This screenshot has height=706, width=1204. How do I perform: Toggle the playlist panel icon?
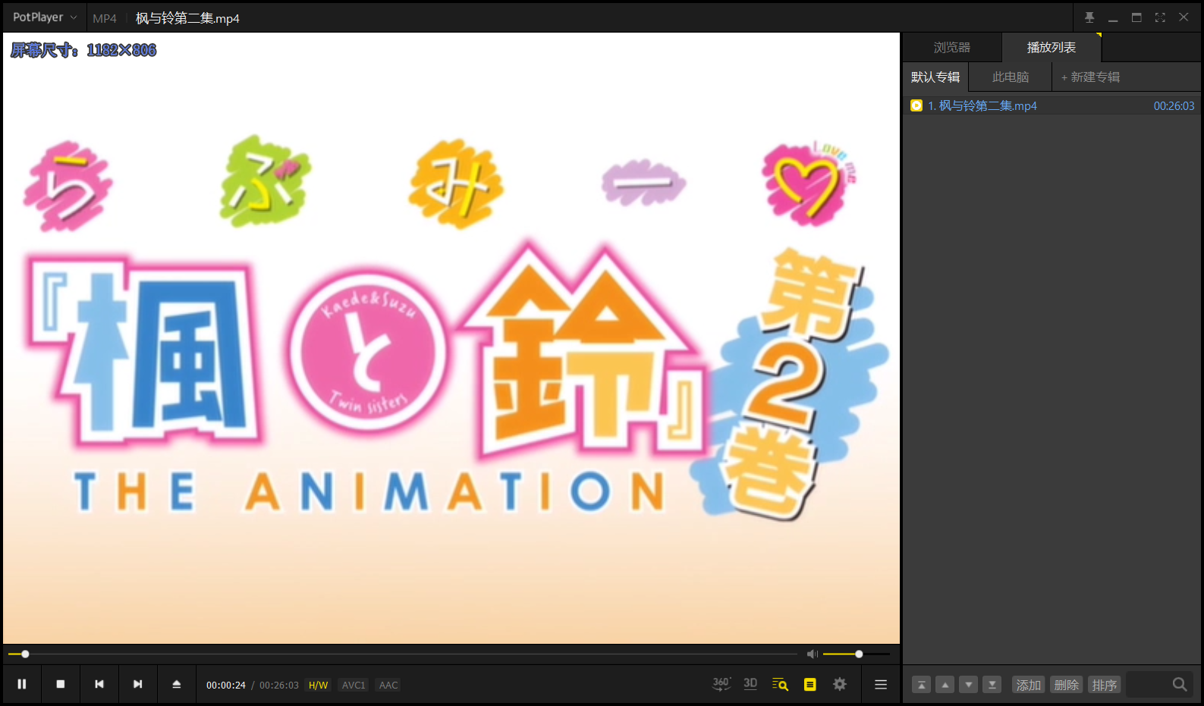810,684
